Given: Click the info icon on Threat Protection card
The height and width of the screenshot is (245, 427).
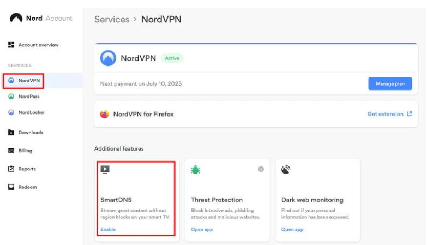Looking at the screenshot, I should pyautogui.click(x=261, y=169).
